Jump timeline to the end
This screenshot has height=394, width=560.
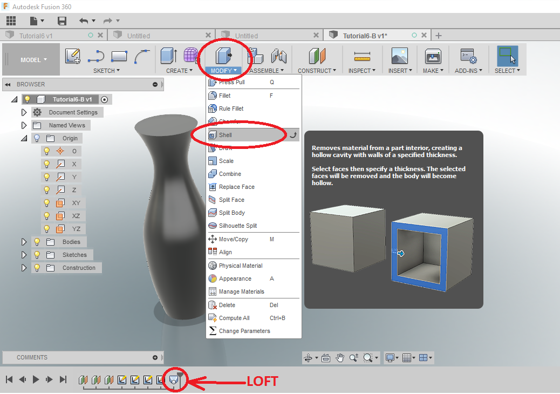[63, 379]
